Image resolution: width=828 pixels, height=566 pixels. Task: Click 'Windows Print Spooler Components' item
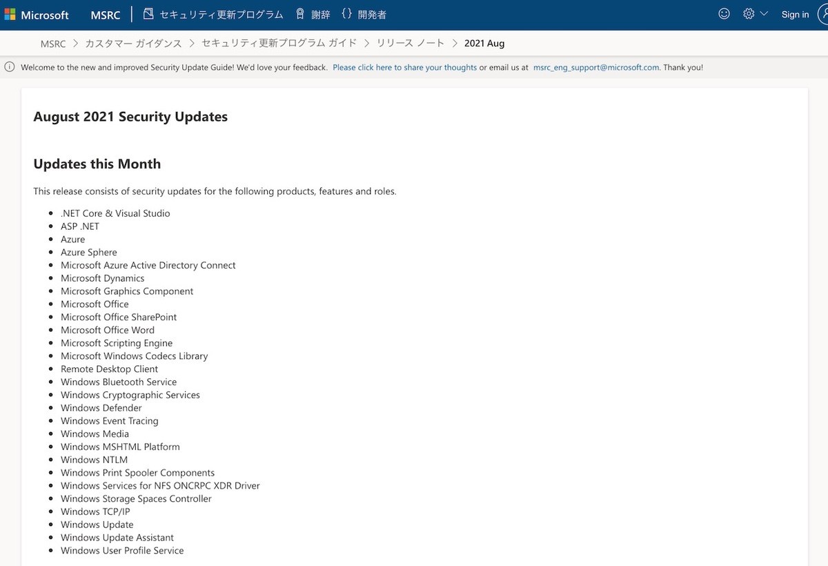click(138, 473)
